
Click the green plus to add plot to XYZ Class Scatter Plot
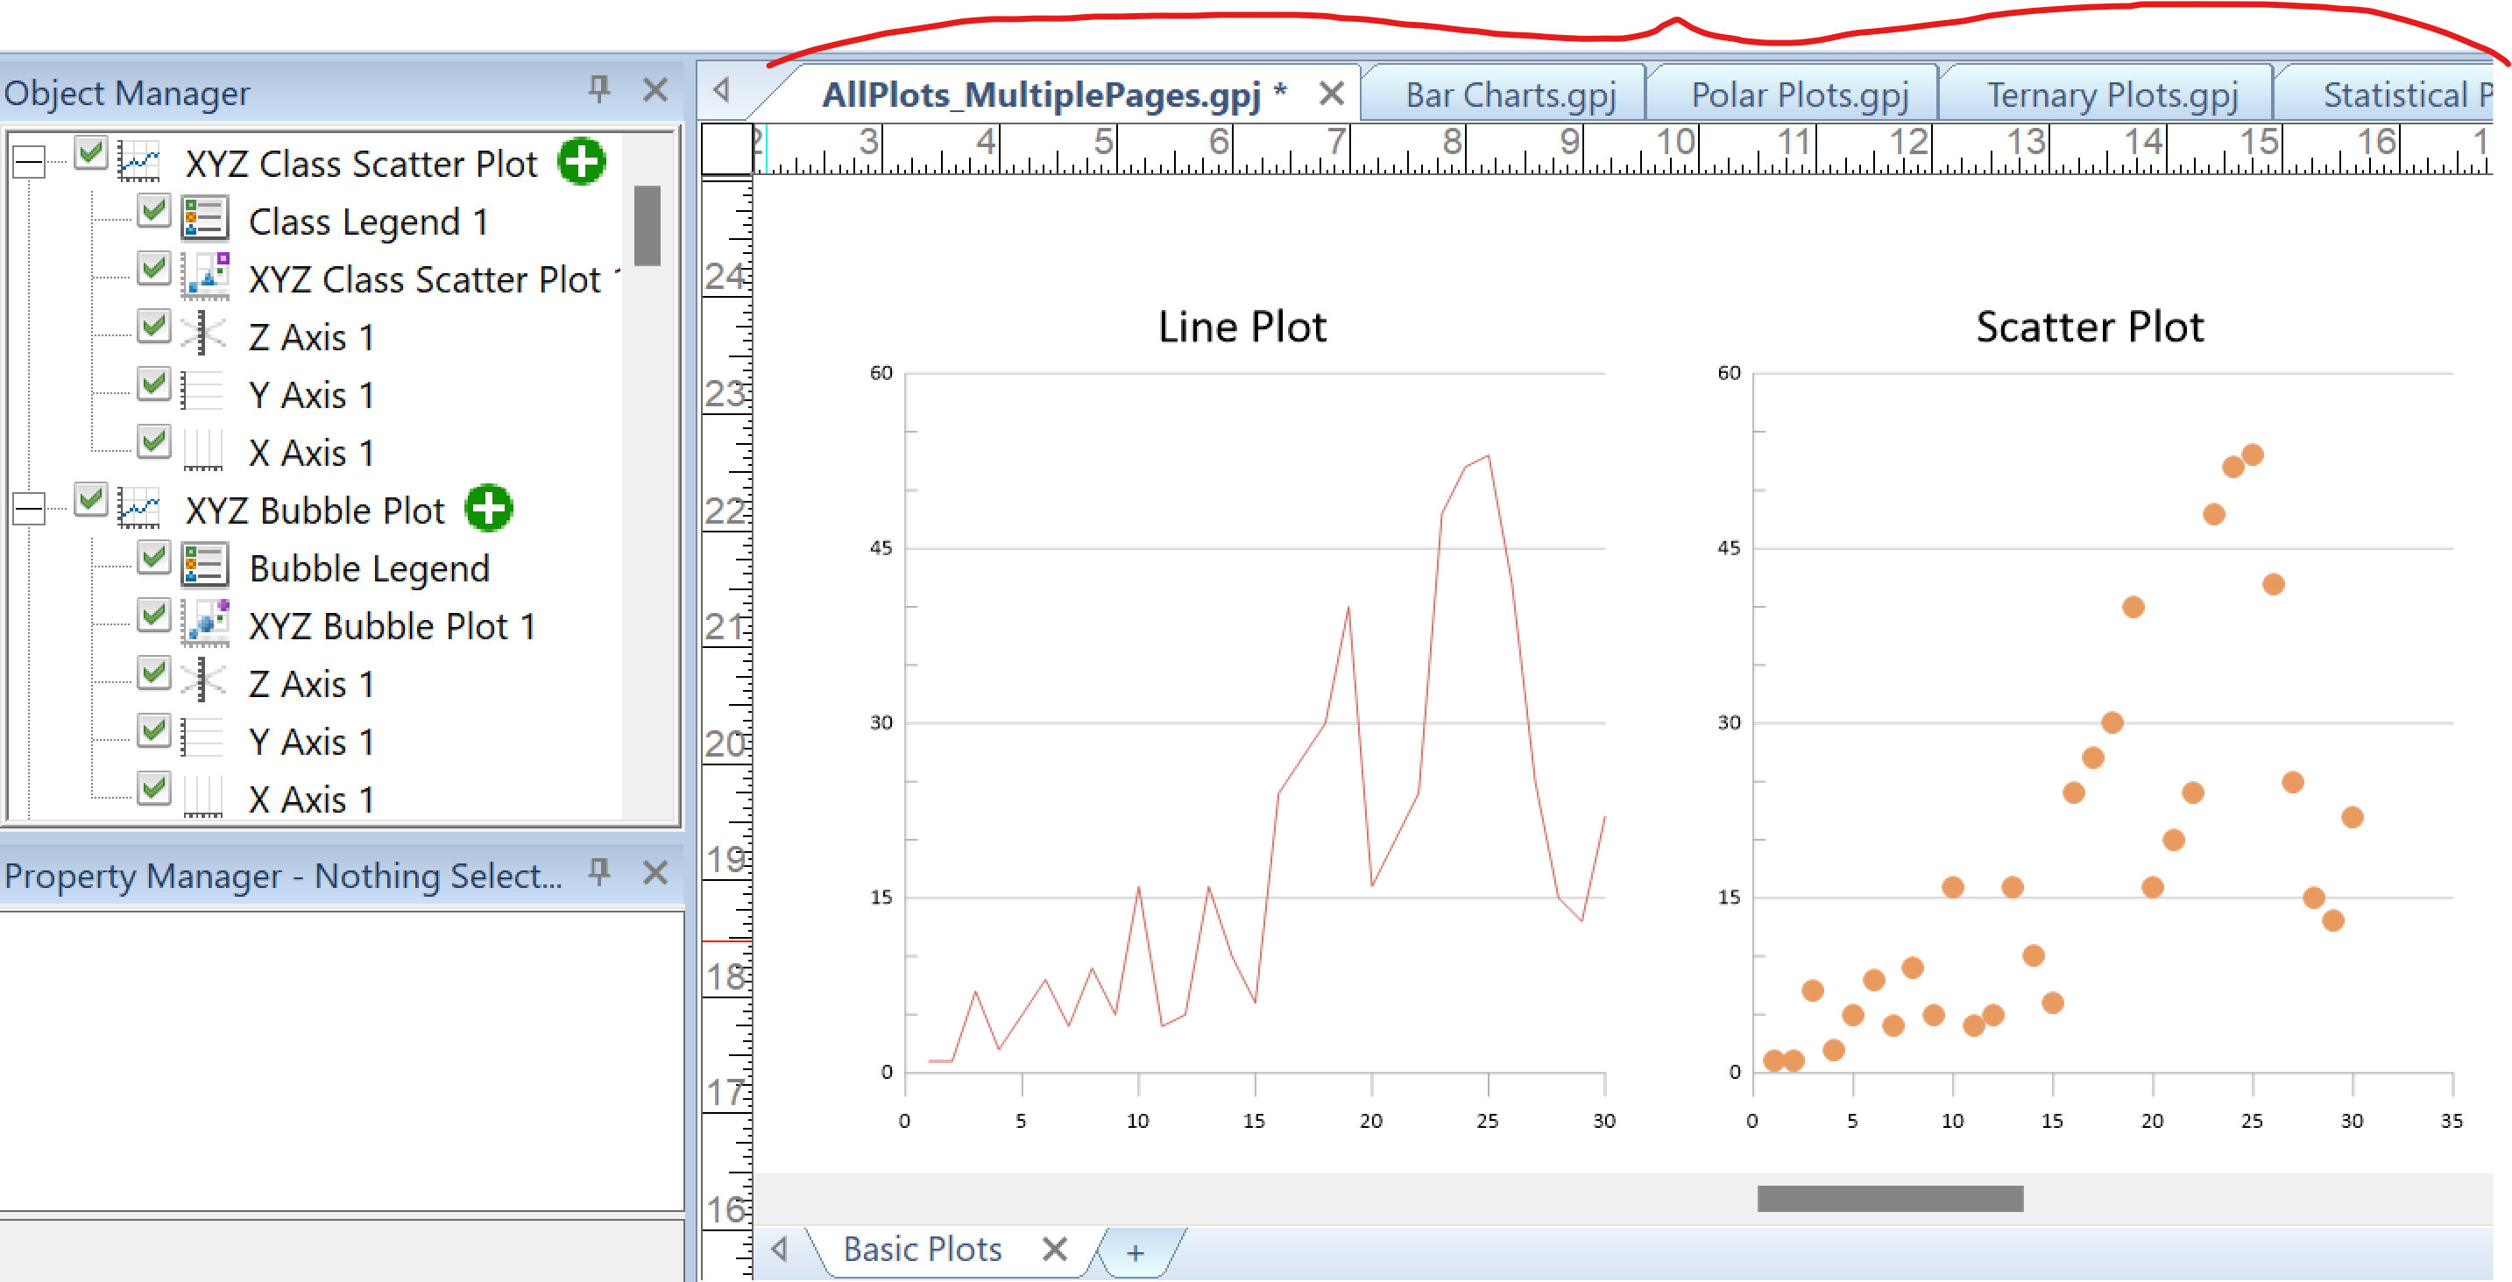580,160
